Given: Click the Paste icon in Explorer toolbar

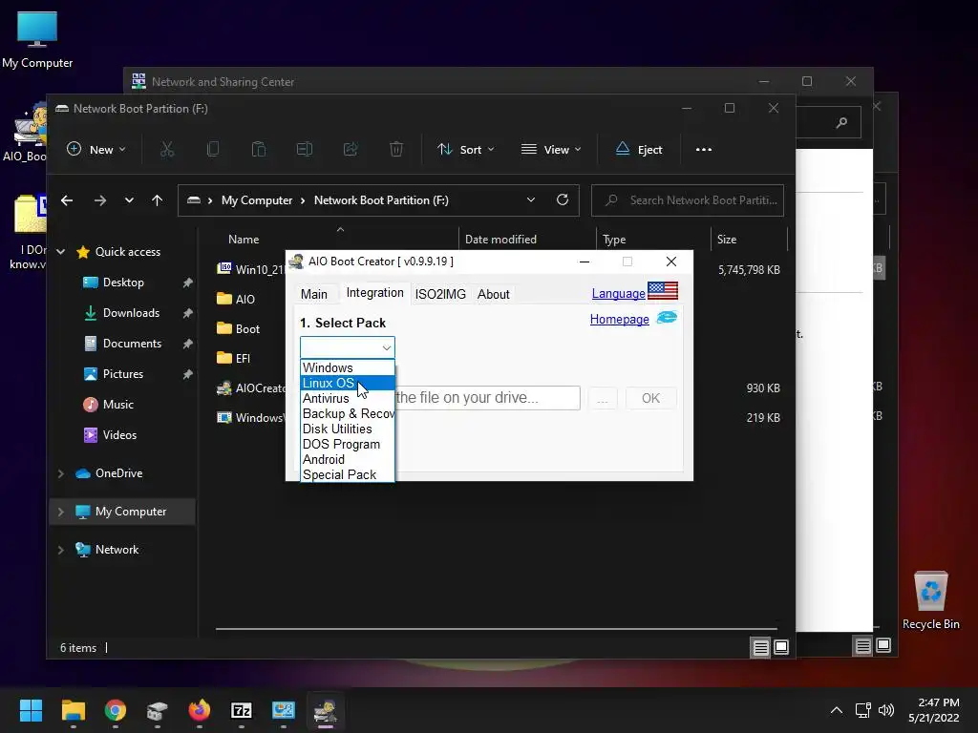Looking at the screenshot, I should pyautogui.click(x=258, y=150).
